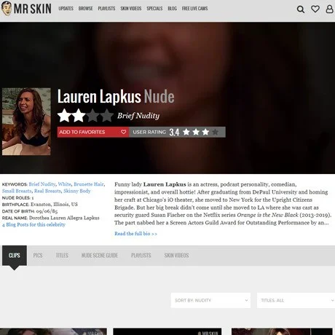Viewport: 335px width, 335px height.
Task: Open Skin Videos in top navigation
Action: tap(131, 9)
